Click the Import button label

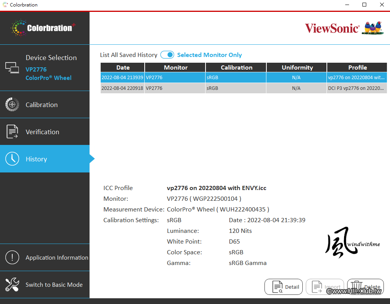tap(332, 287)
